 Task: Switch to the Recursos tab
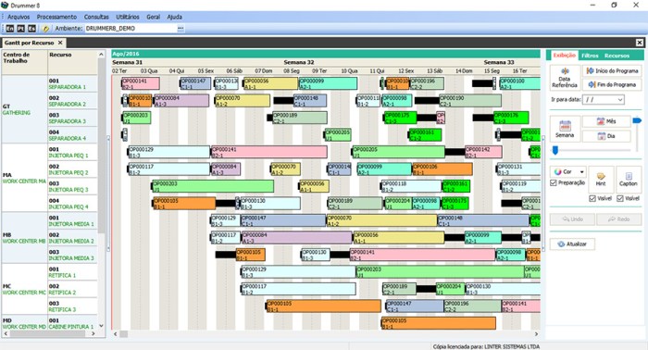coord(617,56)
